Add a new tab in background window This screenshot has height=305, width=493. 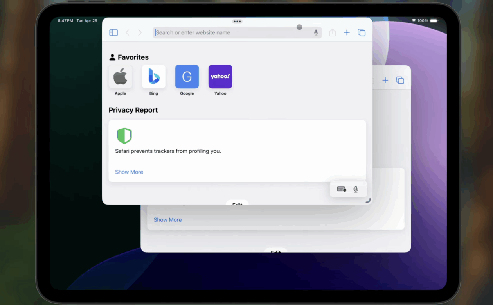(385, 80)
